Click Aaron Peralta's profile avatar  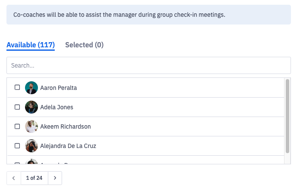31,88
